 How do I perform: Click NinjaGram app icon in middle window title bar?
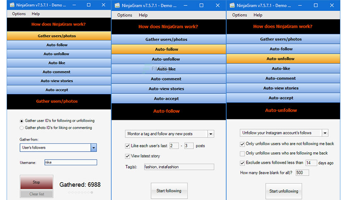point(117,5)
